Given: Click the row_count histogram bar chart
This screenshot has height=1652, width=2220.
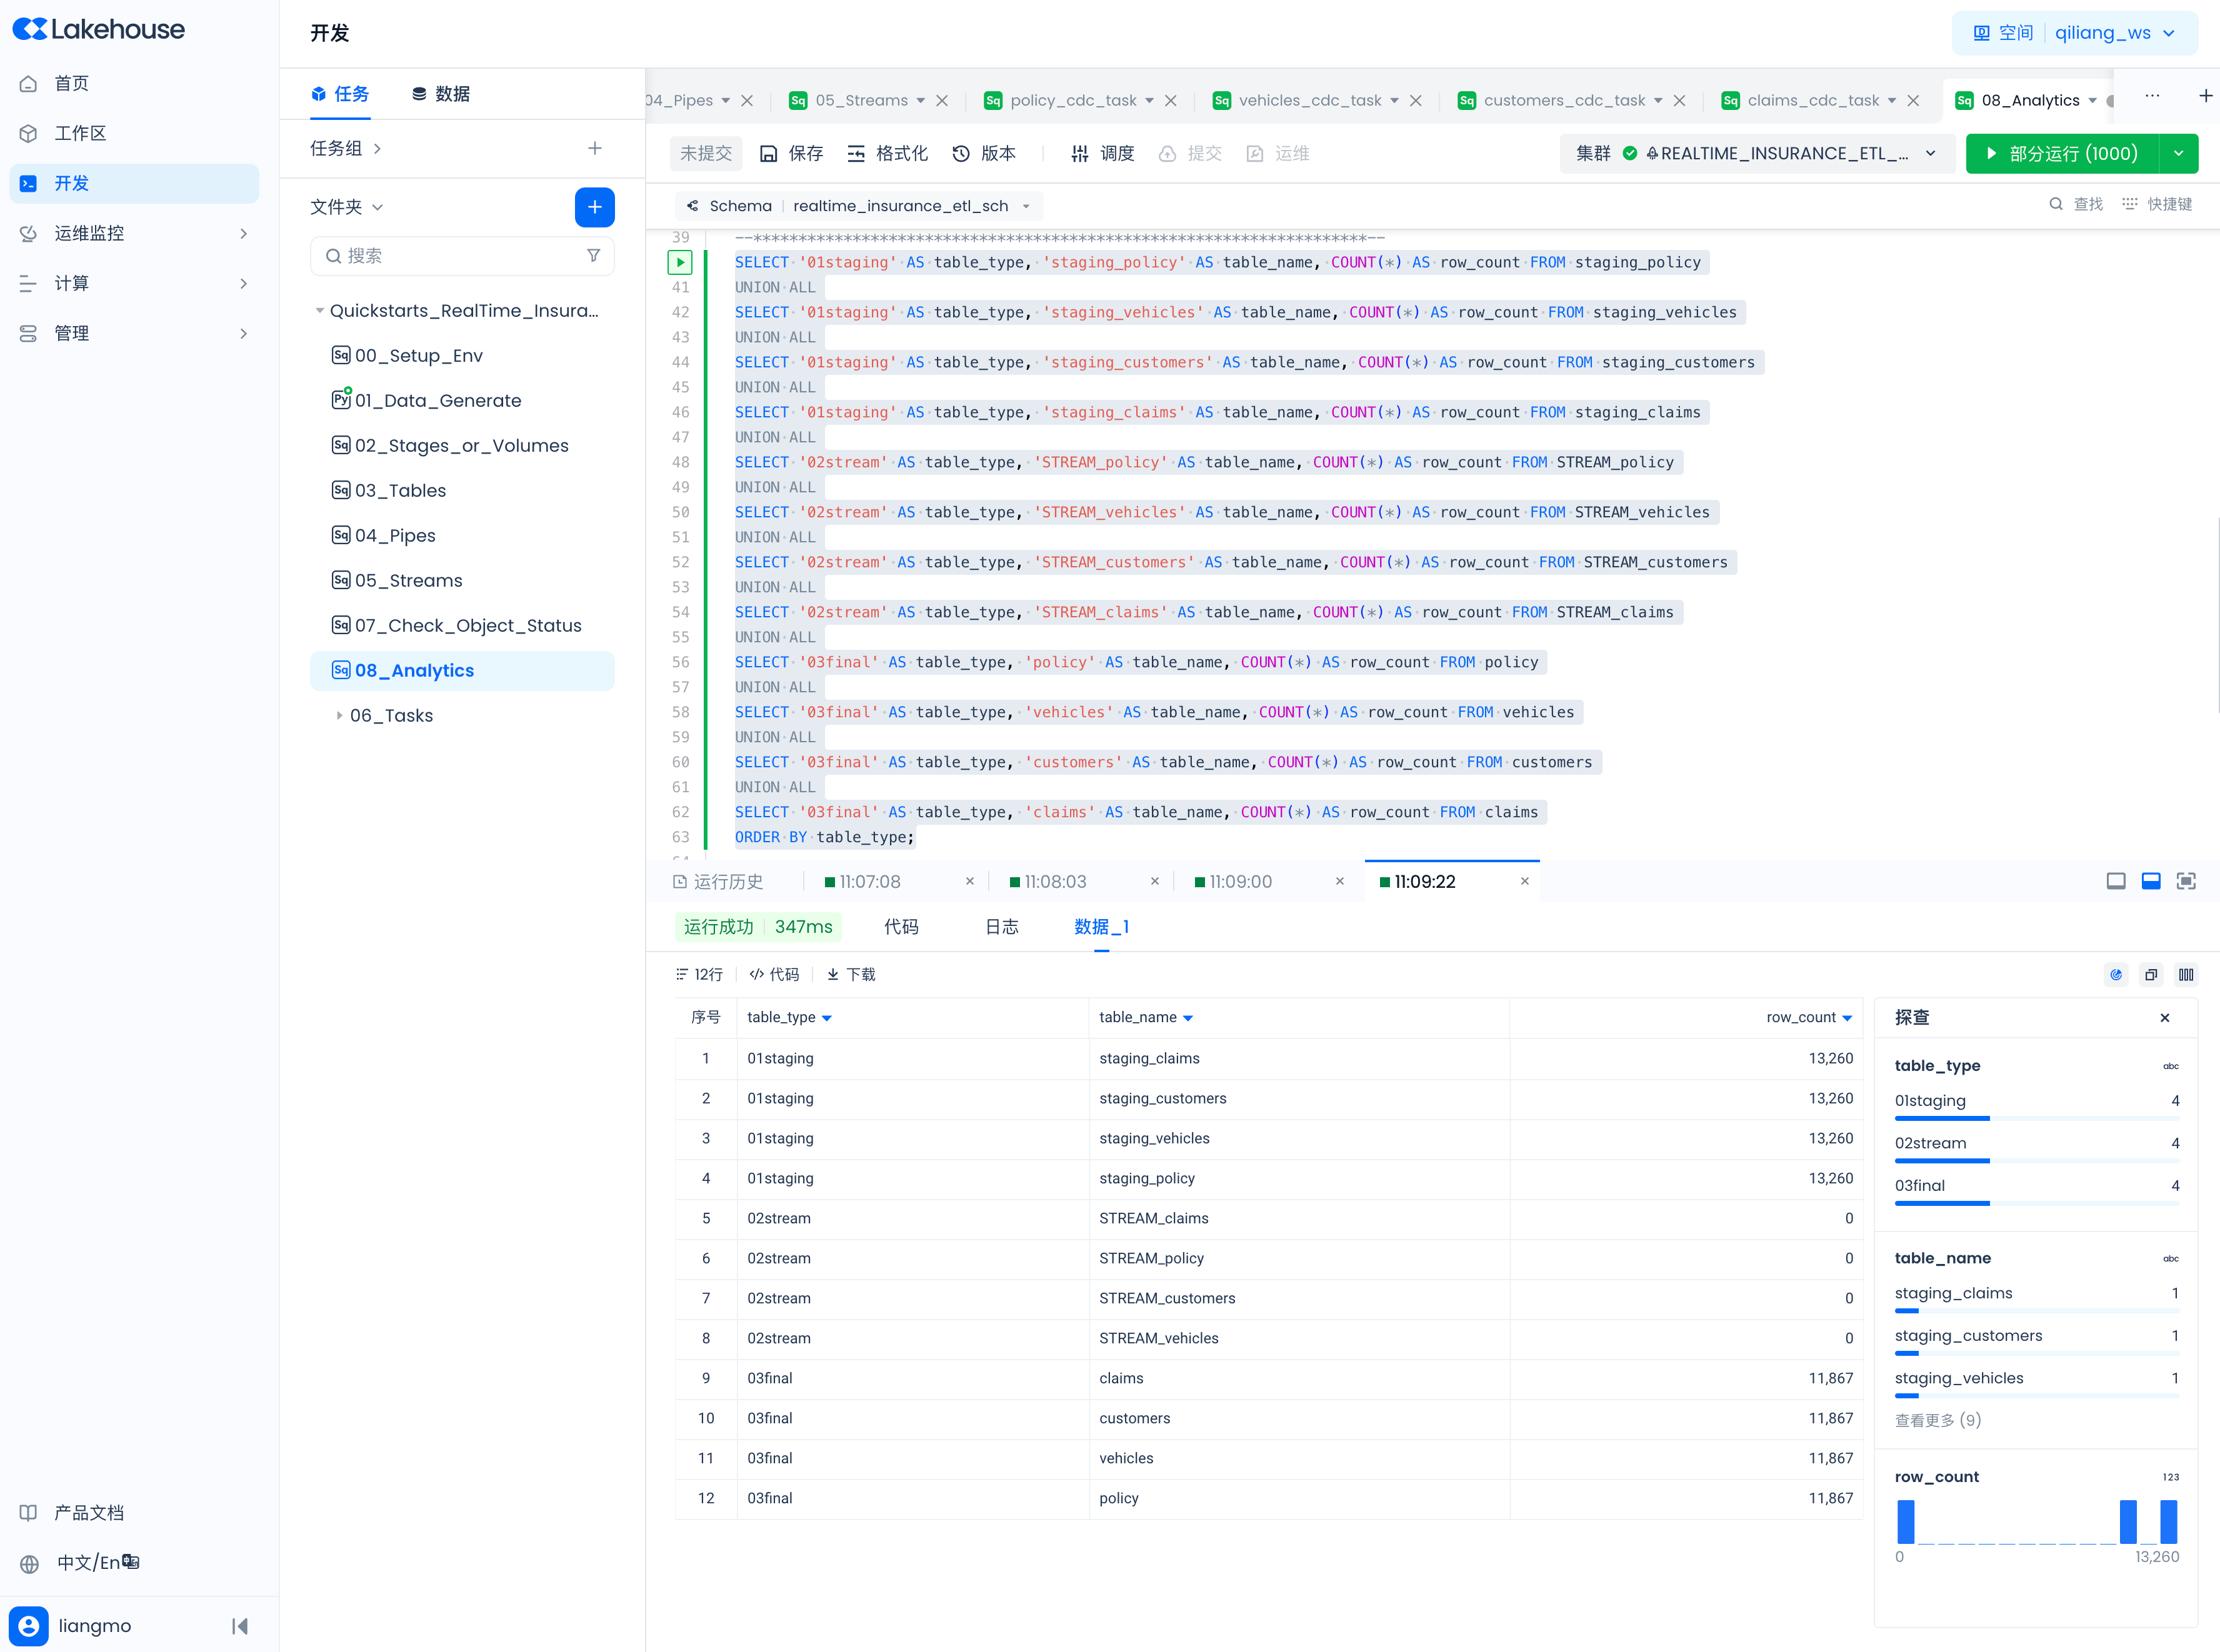Looking at the screenshot, I should [x=2036, y=1521].
